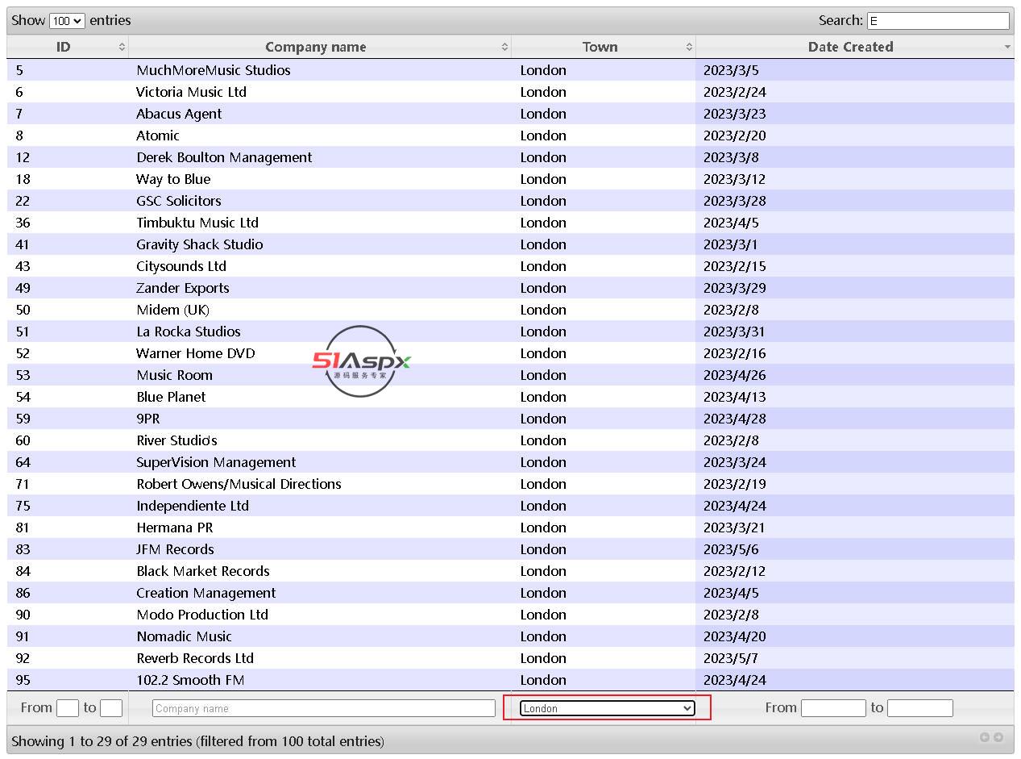The height and width of the screenshot is (759, 1021).
Task: Click the Midem (UK) company name
Action: click(x=173, y=310)
